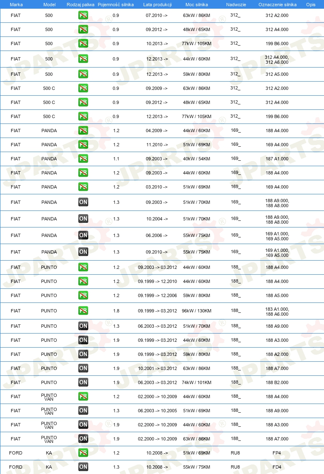The height and width of the screenshot is (474, 324).
Task: Click the PB fuel icon for Ford KA 1.2
Action: 83,453
